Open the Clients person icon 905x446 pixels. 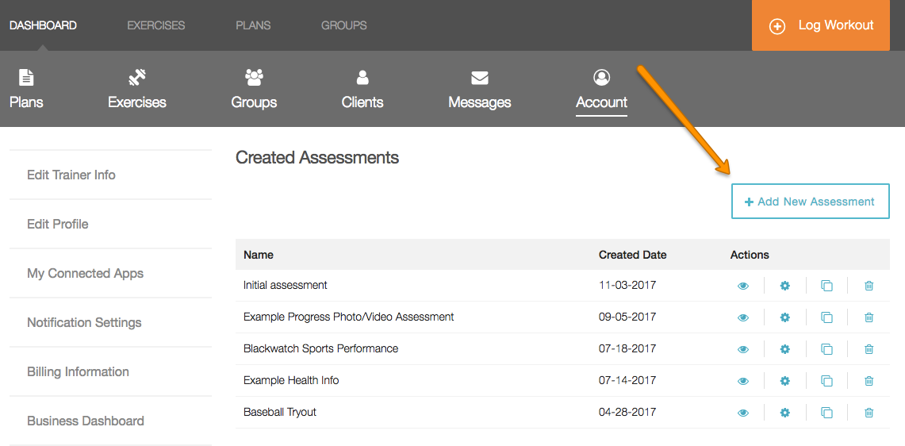click(362, 77)
